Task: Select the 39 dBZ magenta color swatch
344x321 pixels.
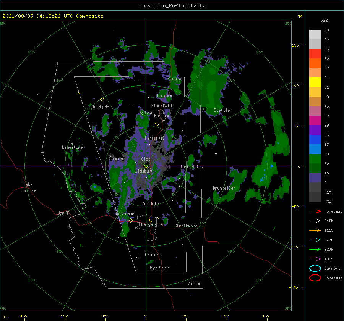Action: point(315,120)
